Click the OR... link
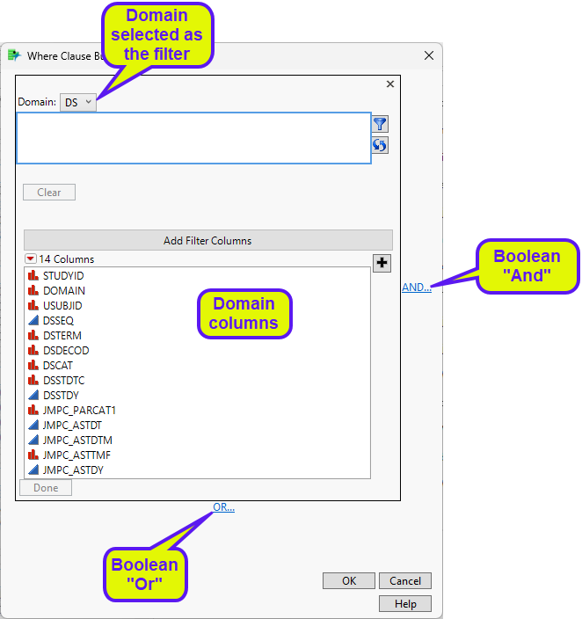The image size is (582, 619). pos(224,507)
